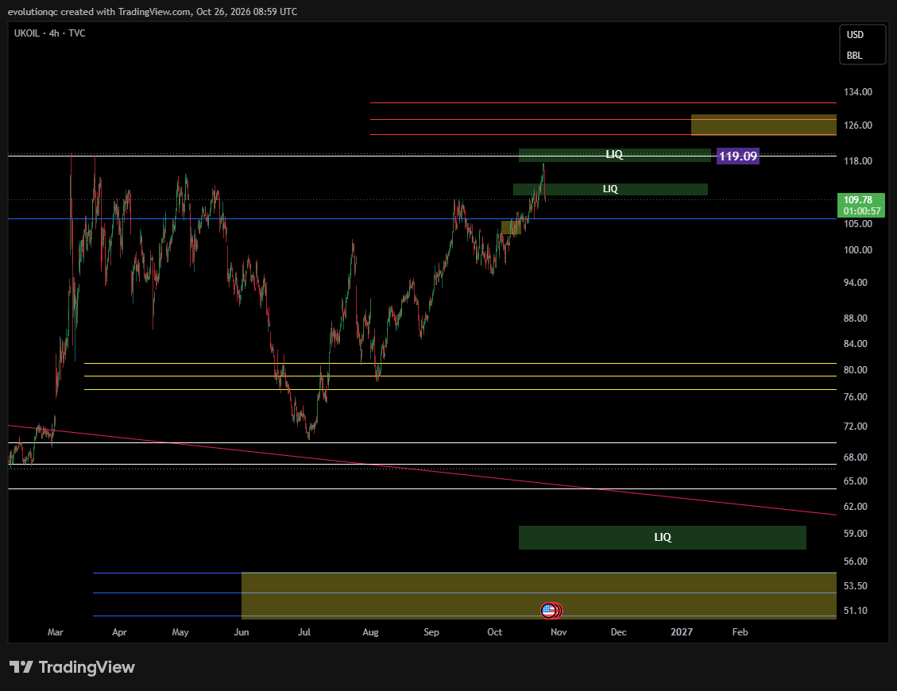Select the upper LIQ label at 119
This screenshot has height=691, width=897.
pyautogui.click(x=614, y=154)
